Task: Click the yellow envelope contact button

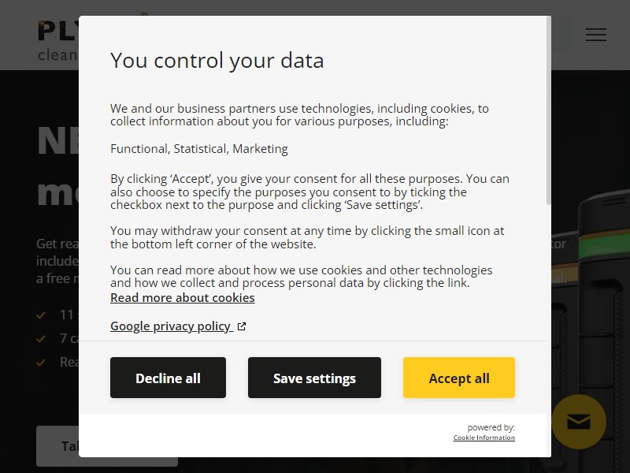Action: (579, 422)
